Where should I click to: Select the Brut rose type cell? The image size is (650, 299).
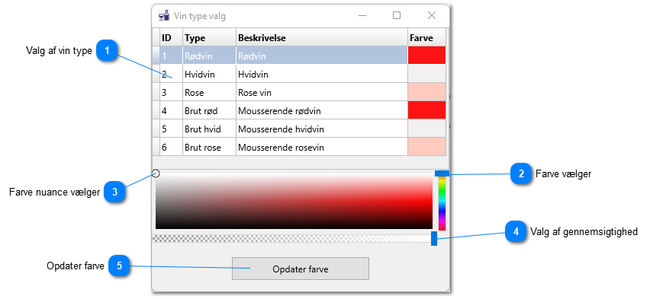coord(209,147)
